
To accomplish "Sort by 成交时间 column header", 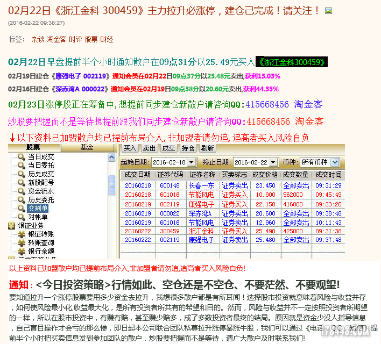I will tap(328, 175).
